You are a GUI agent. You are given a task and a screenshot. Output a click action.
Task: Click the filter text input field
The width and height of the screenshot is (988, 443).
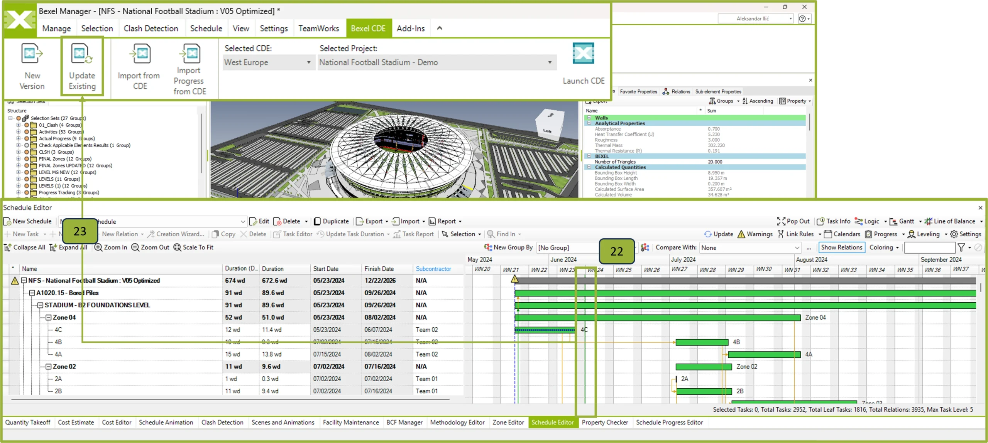[x=929, y=248]
